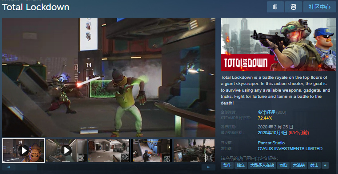Click the Total Lockdown page title
Viewport: 338px width, 174px height.
pyautogui.click(x=36, y=7)
